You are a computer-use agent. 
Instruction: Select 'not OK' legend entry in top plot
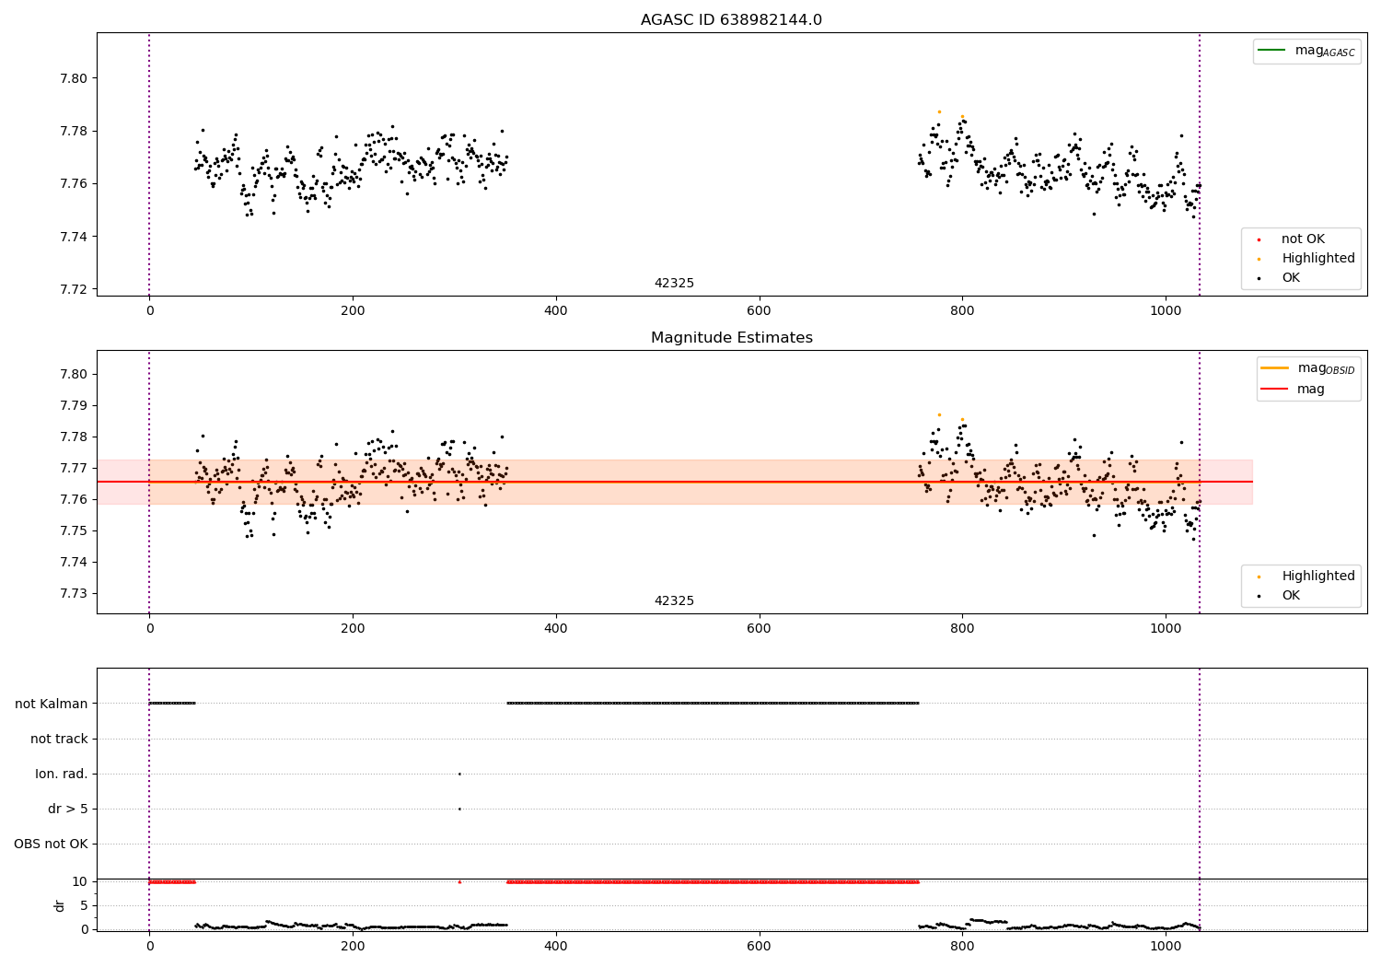[x=1303, y=239]
